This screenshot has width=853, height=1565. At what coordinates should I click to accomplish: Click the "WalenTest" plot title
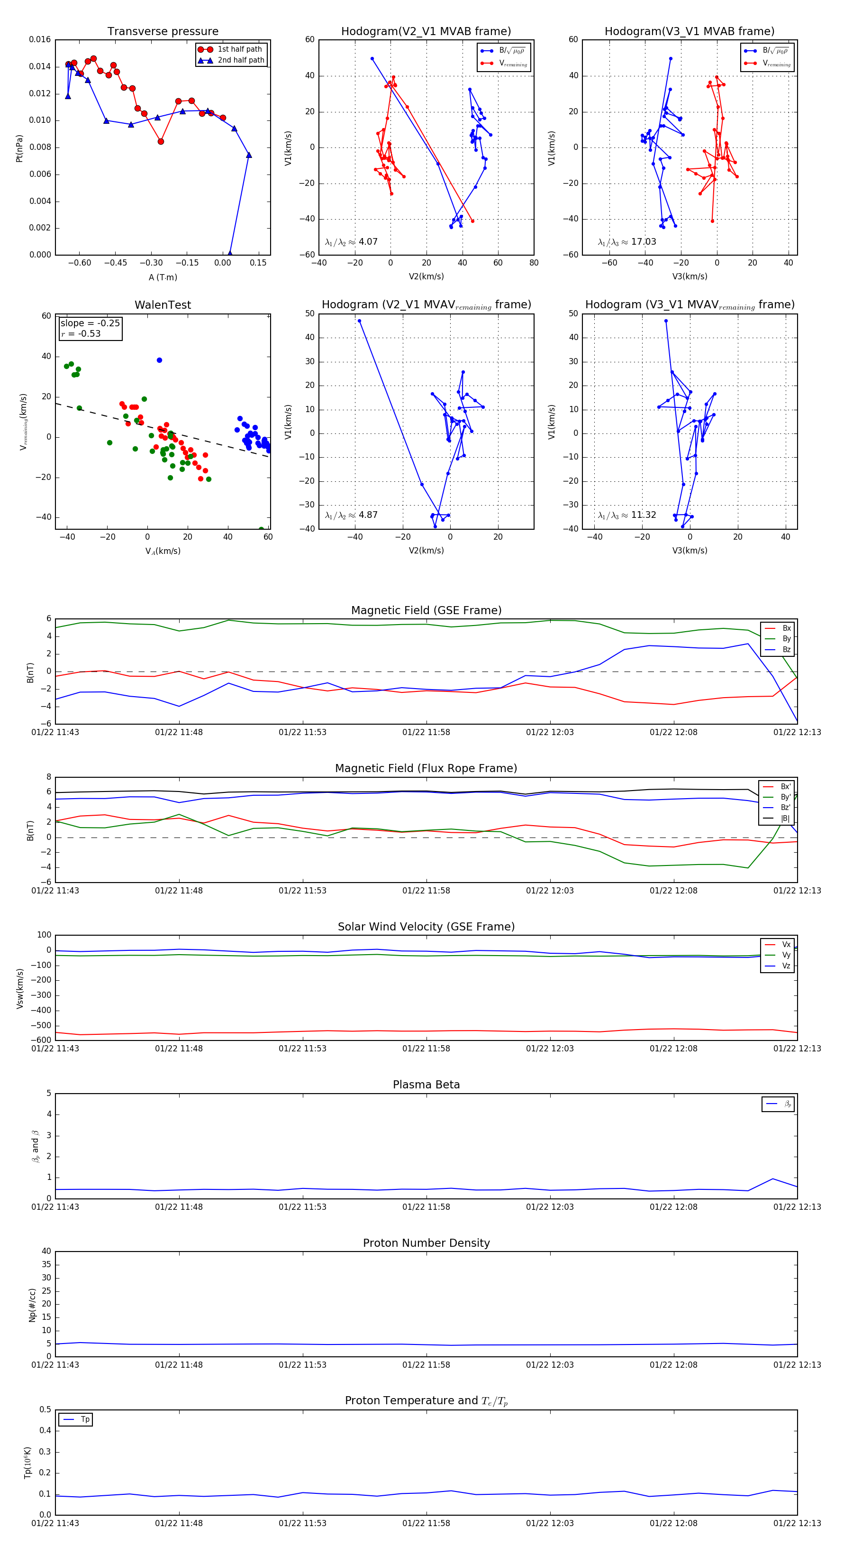(x=163, y=305)
